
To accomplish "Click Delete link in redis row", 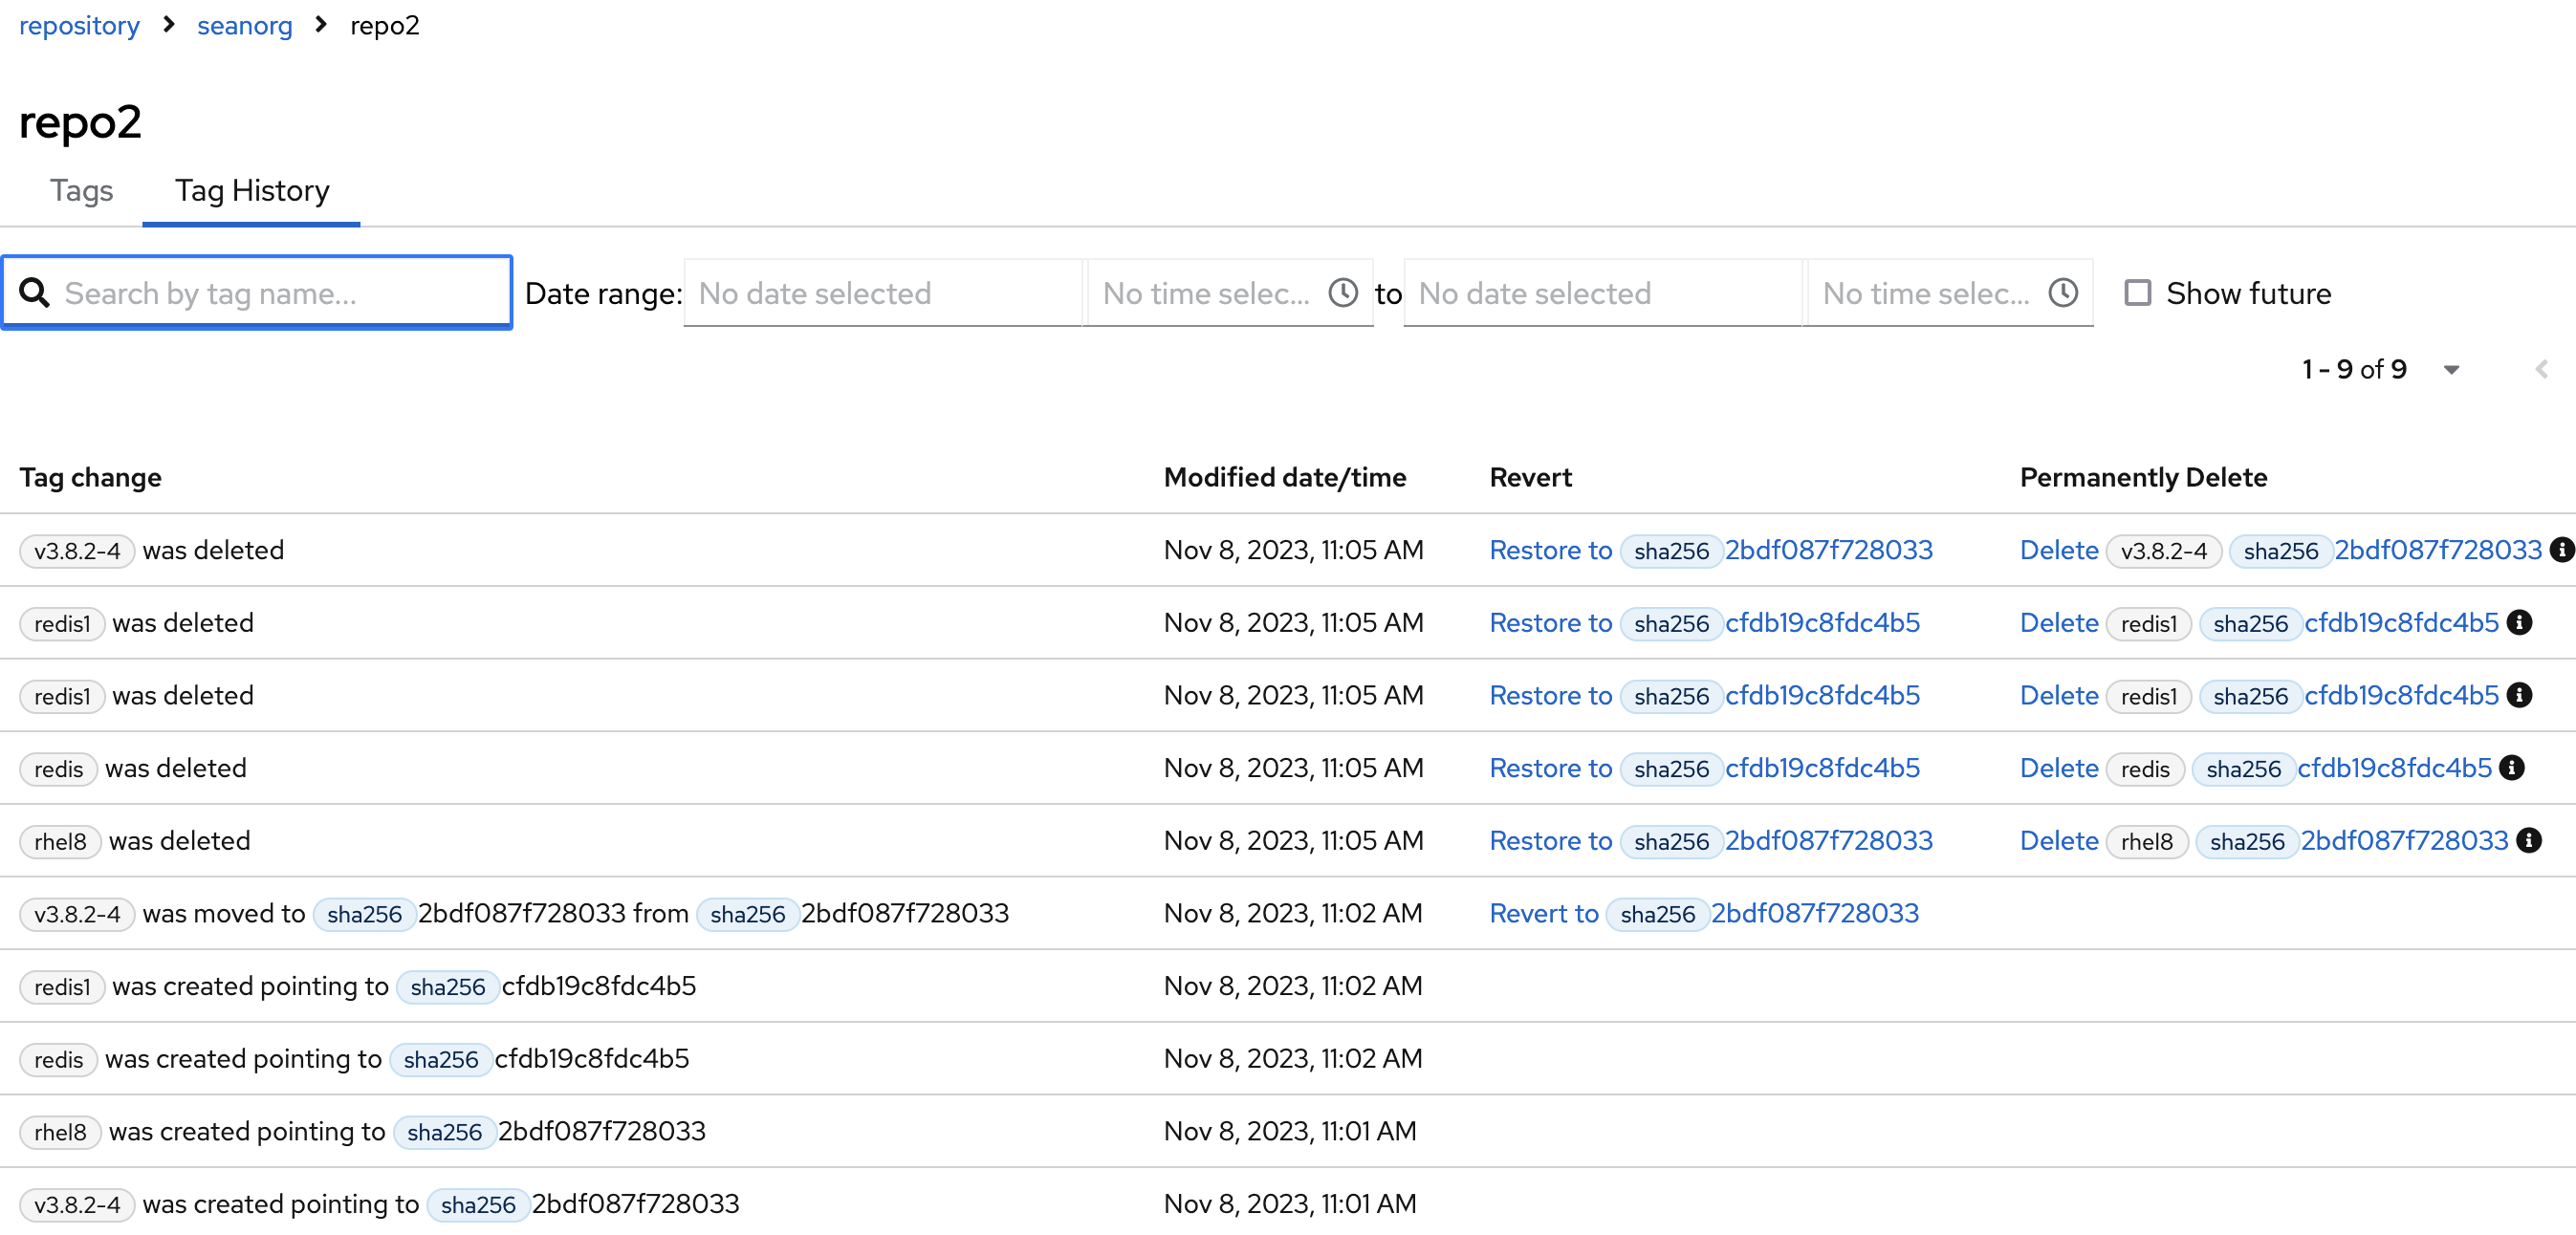I will (2058, 768).
